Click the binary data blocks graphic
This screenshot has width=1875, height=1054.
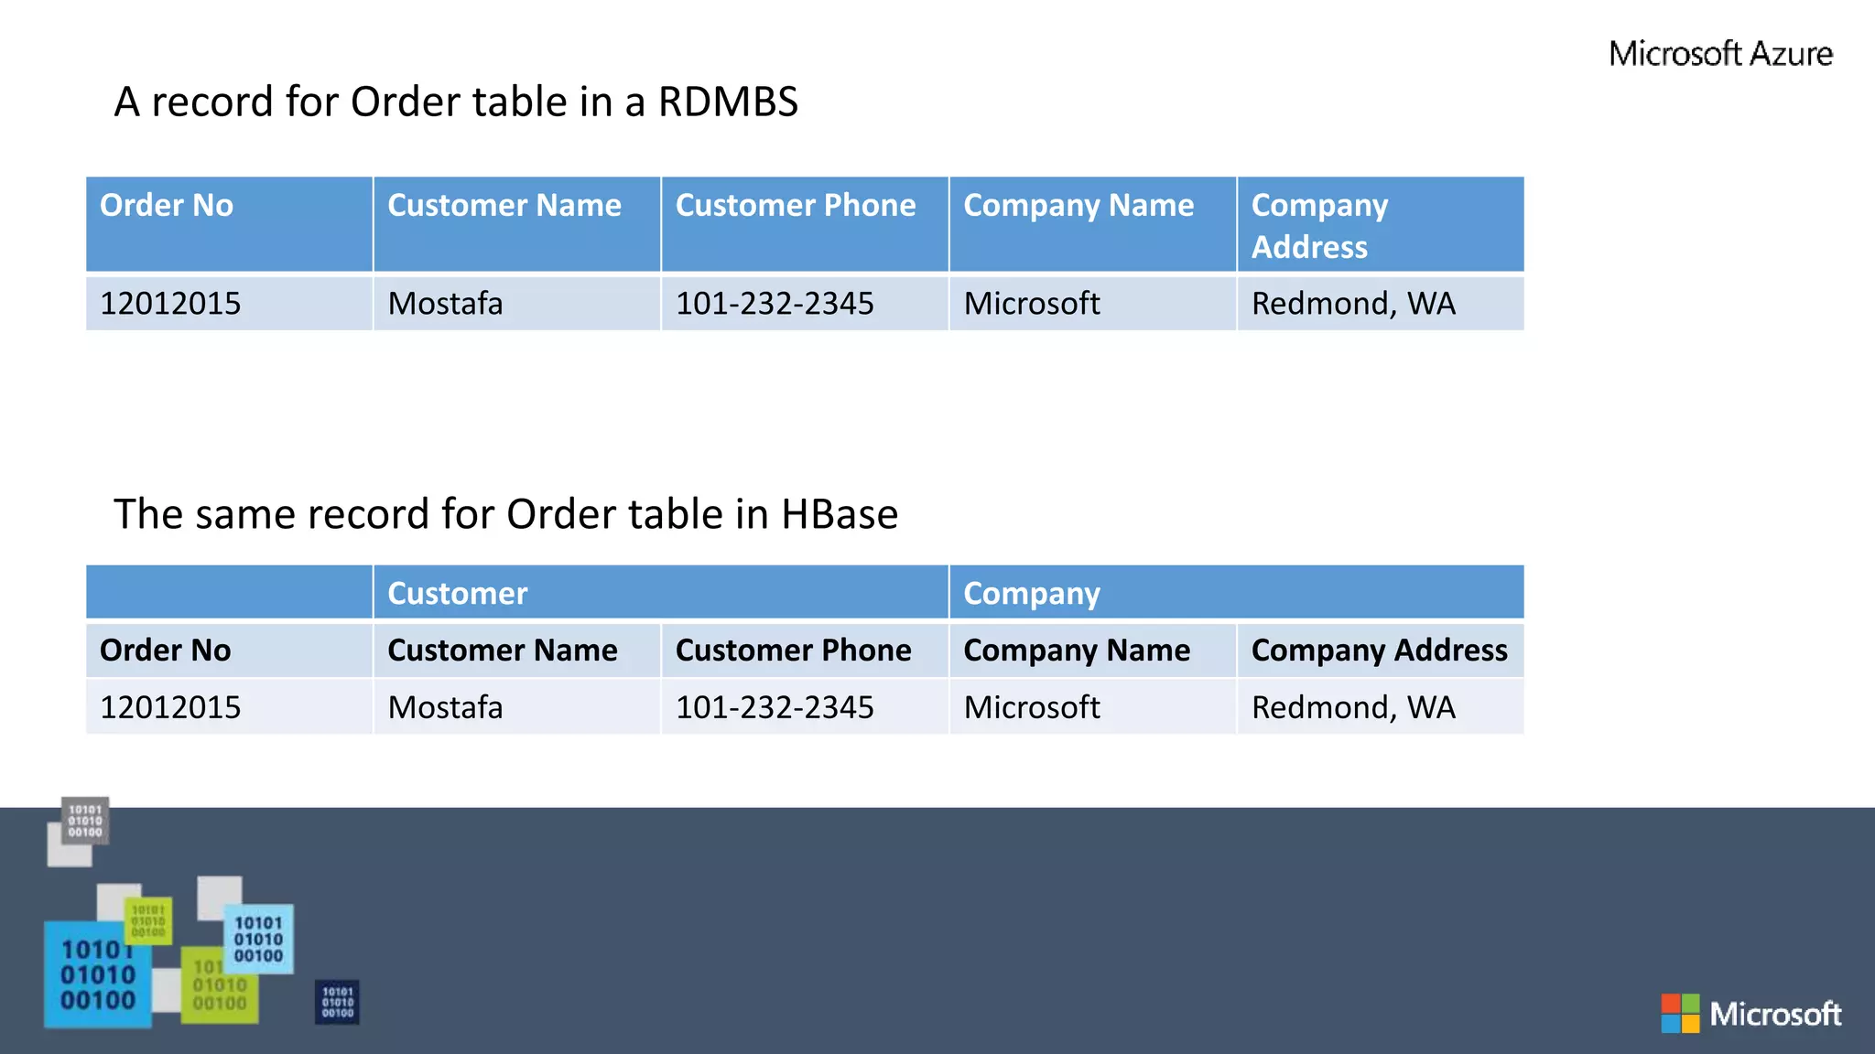click(202, 913)
